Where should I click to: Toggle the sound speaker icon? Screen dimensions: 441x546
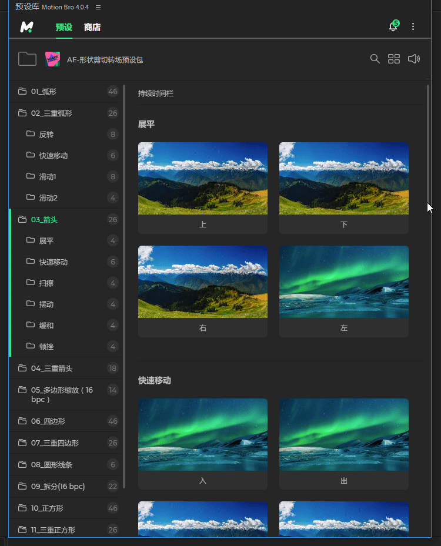[414, 59]
